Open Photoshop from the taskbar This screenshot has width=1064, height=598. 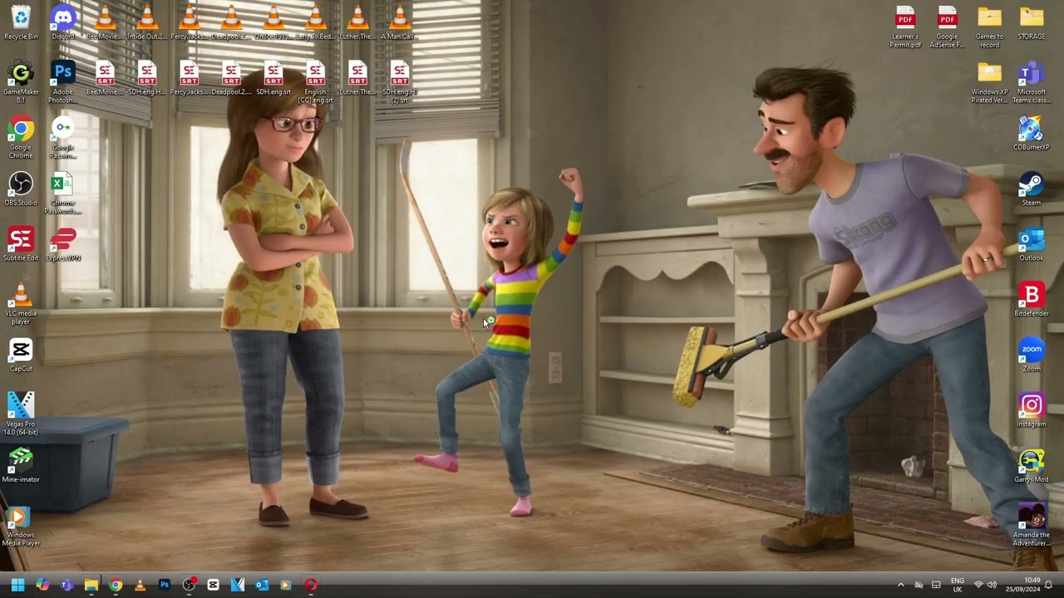pyautogui.click(x=165, y=585)
